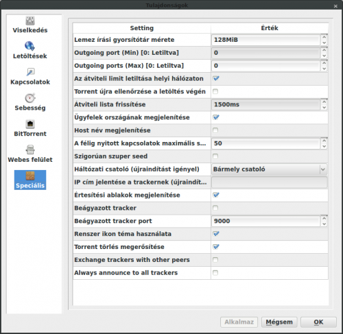Open the Viselkedés settings page icon

click(x=30, y=21)
